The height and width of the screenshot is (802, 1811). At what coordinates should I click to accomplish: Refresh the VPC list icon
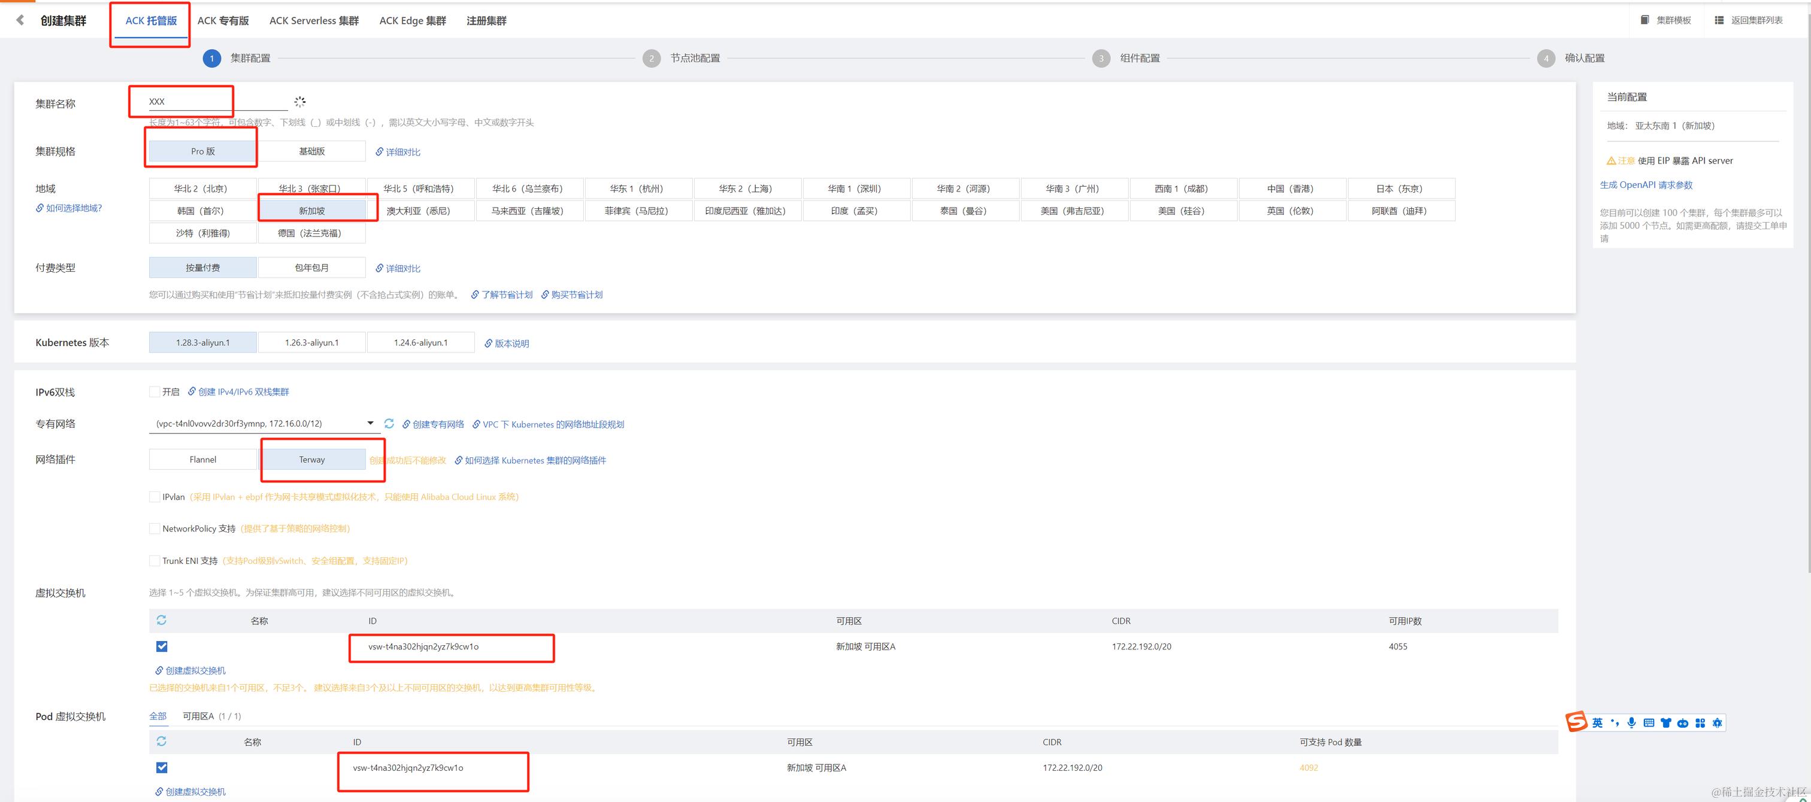coord(389,423)
